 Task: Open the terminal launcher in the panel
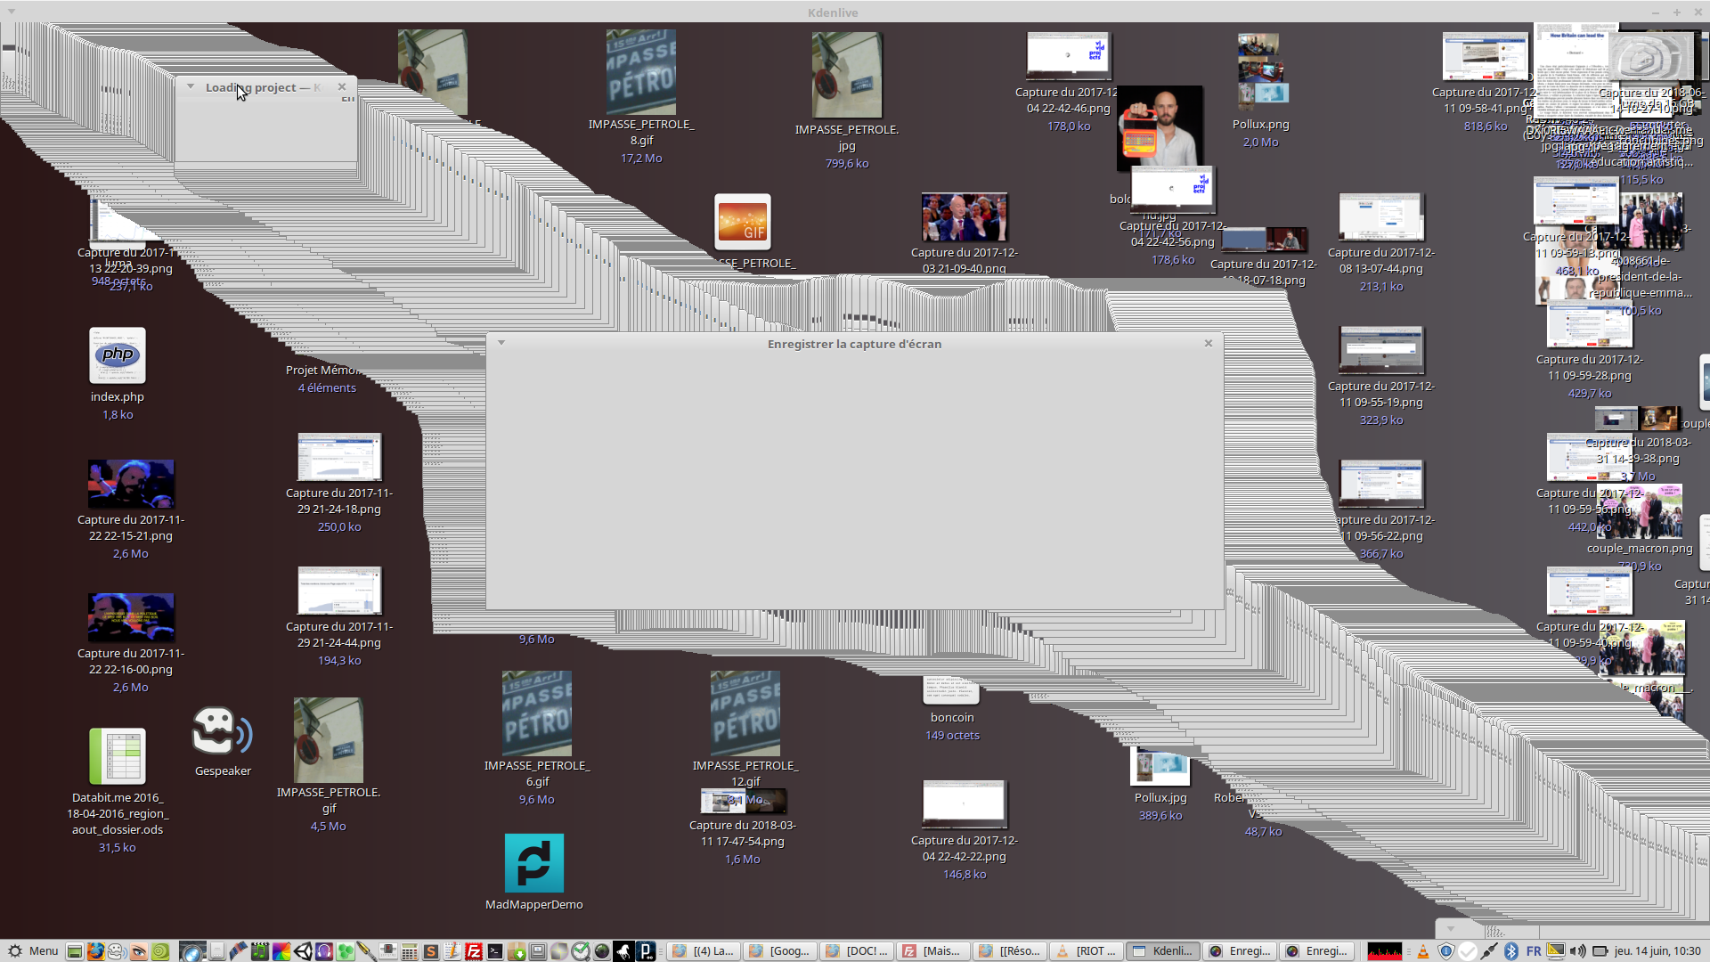[x=495, y=951]
